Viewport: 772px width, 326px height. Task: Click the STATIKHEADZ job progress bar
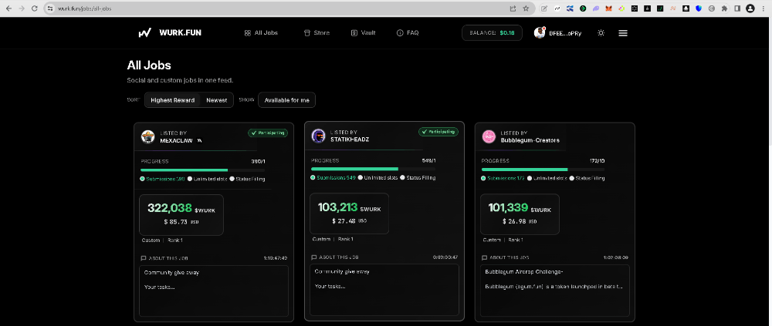coord(373,169)
